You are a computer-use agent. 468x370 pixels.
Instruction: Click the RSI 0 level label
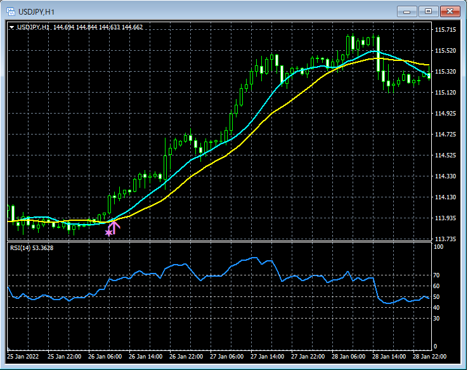[435, 346]
